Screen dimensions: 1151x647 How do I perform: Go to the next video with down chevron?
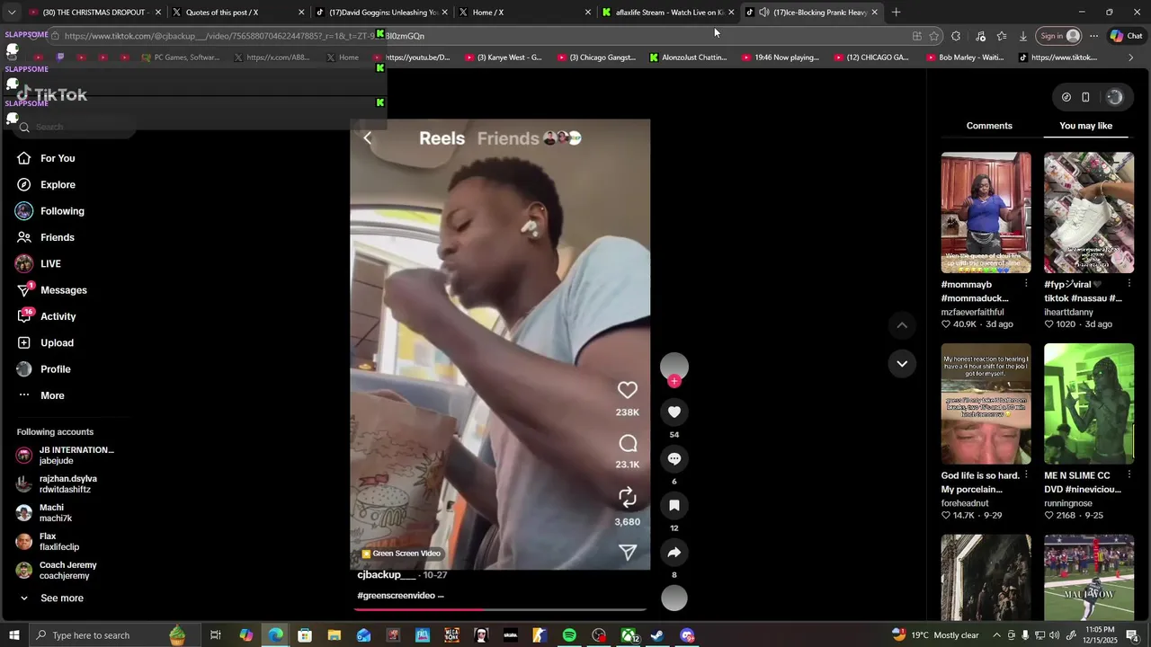pos(902,363)
